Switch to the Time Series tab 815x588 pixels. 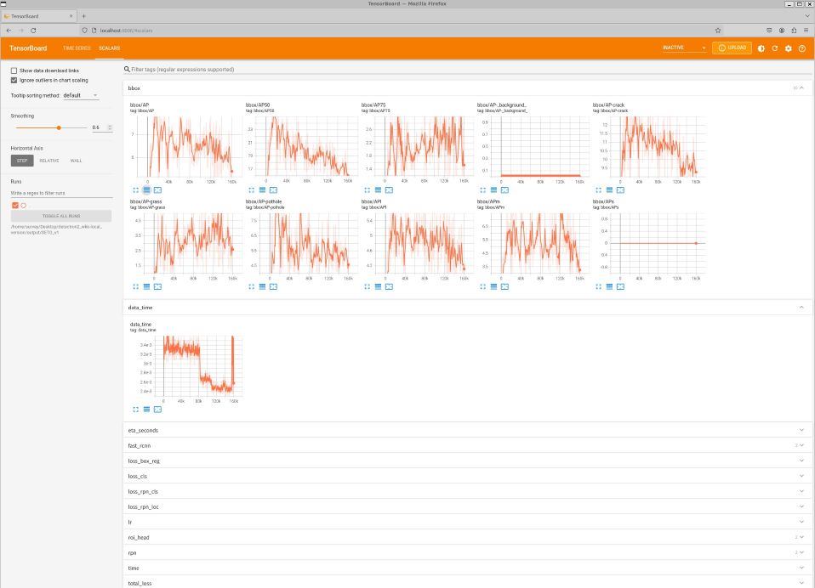[77, 48]
